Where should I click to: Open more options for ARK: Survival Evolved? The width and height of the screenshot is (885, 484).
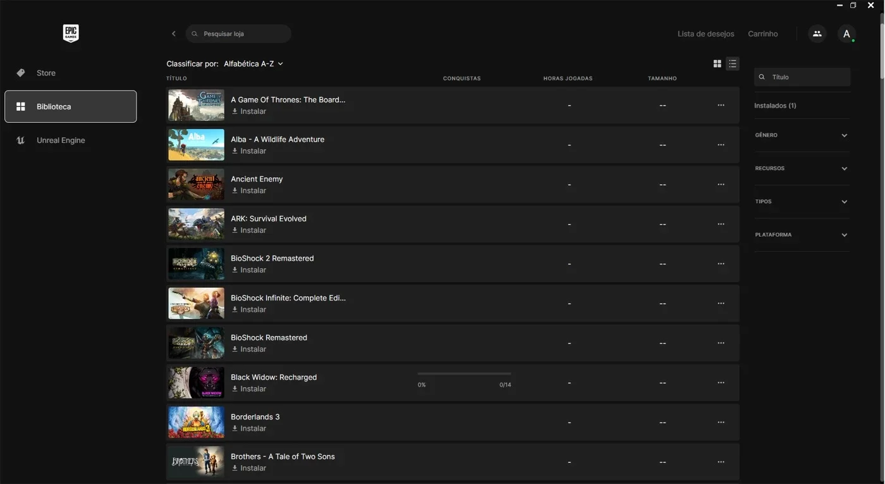721,224
